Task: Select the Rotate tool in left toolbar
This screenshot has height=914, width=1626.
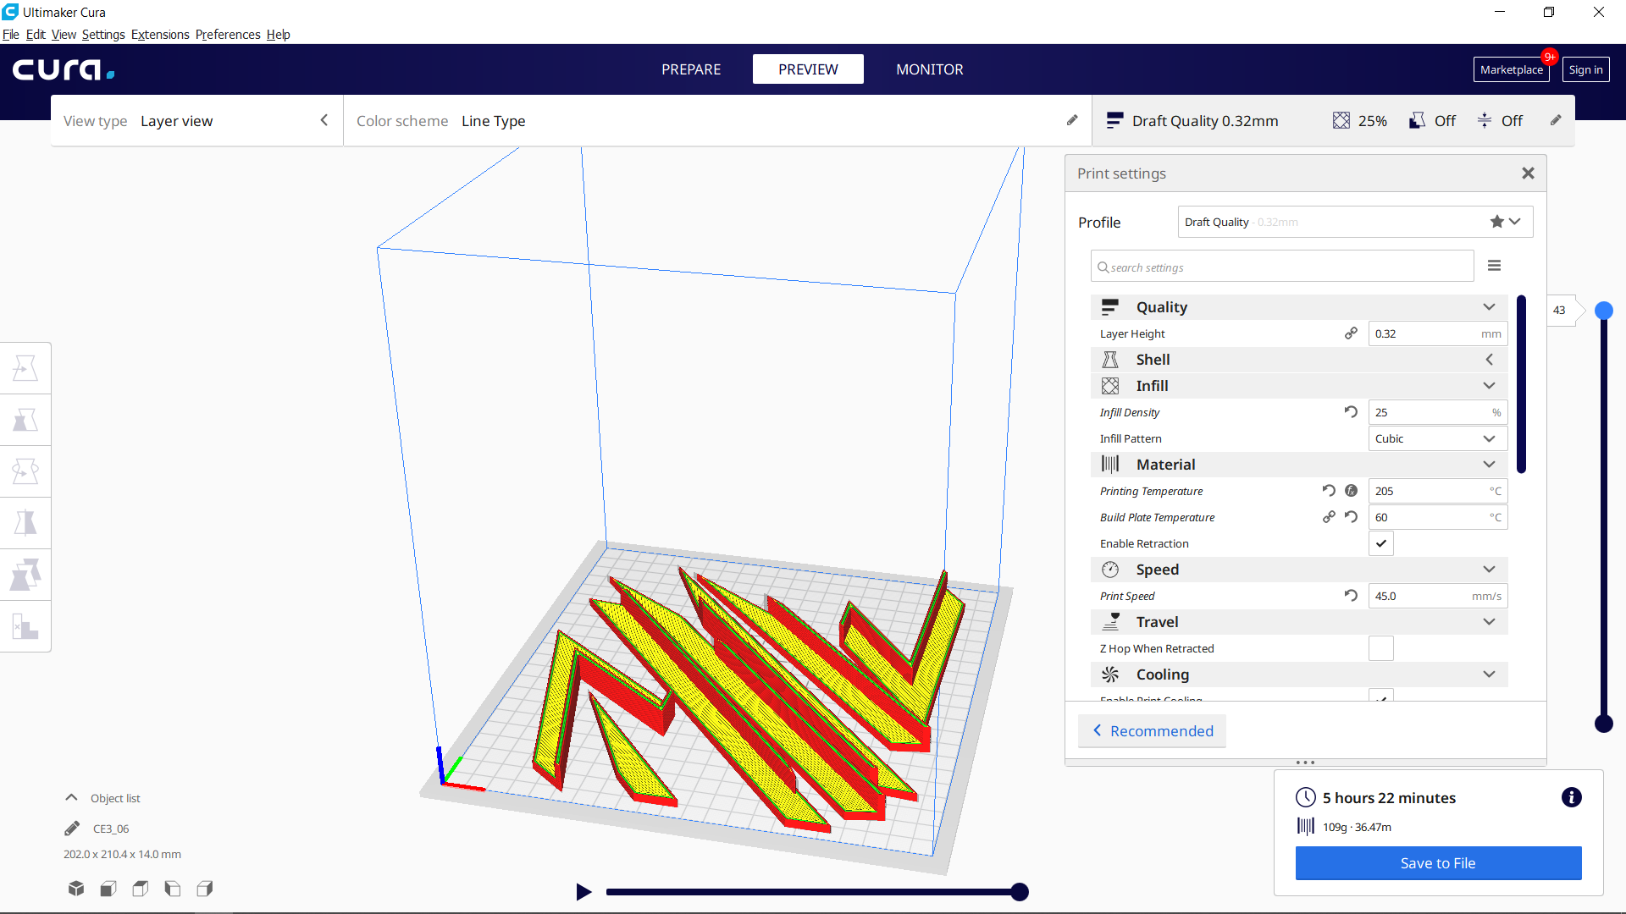Action: (x=25, y=471)
